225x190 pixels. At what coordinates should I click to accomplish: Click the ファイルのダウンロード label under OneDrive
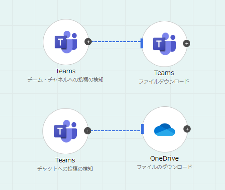164,167
